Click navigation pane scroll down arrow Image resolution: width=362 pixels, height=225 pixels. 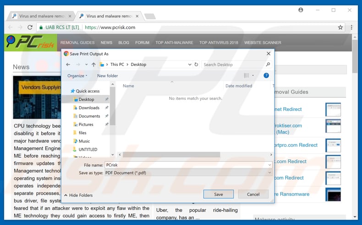113,154
